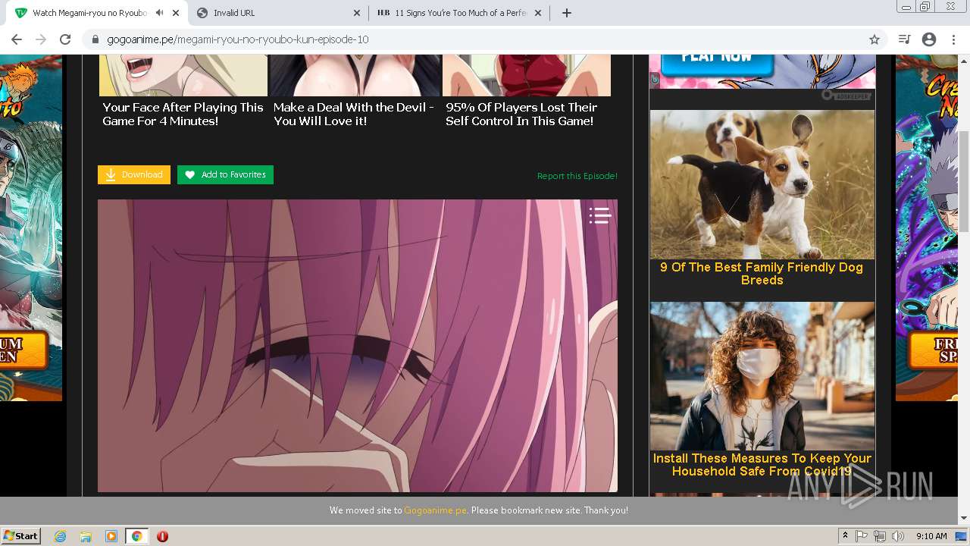The width and height of the screenshot is (970, 546).
Task: View site security lock info
Action: (95, 39)
